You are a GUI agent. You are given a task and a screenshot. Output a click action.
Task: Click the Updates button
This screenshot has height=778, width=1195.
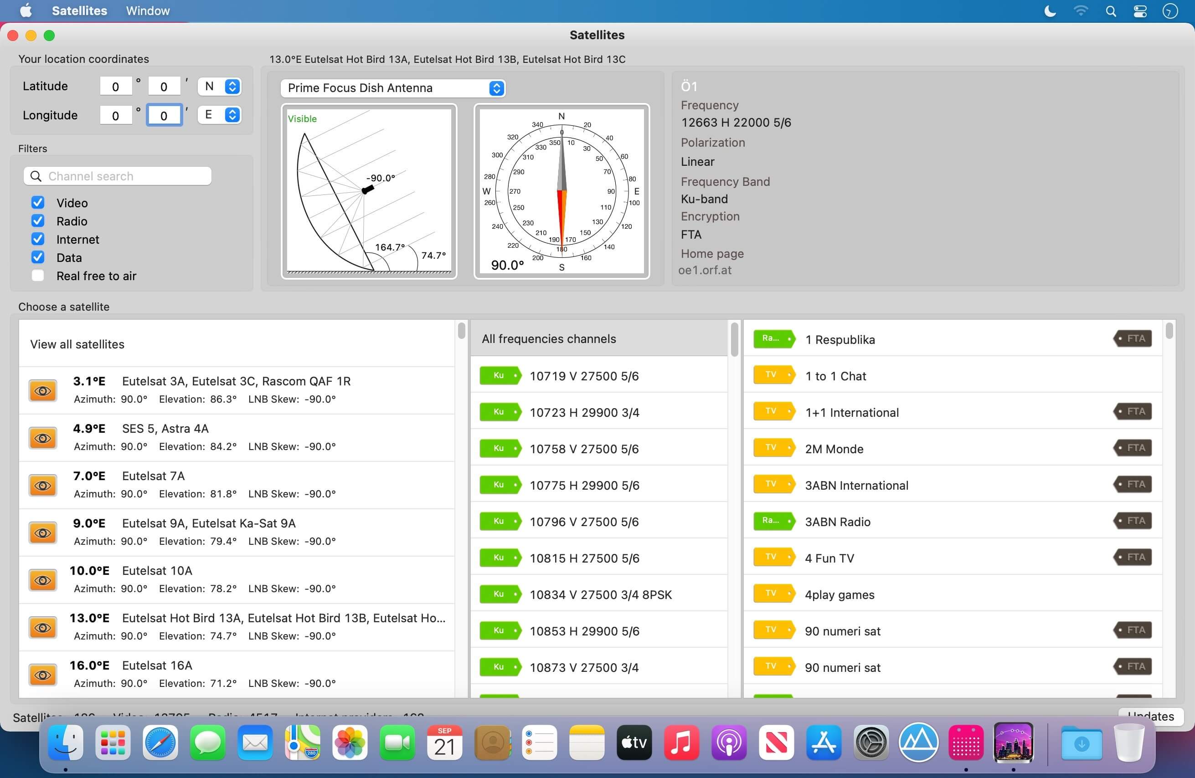point(1151,716)
